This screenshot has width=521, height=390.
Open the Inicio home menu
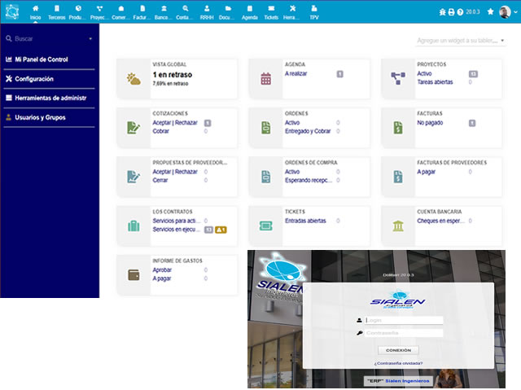(x=35, y=11)
